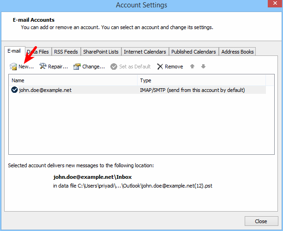Image resolution: width=283 pixels, height=231 pixels.
Task: Move account up with arrow icon
Action: click(x=192, y=66)
